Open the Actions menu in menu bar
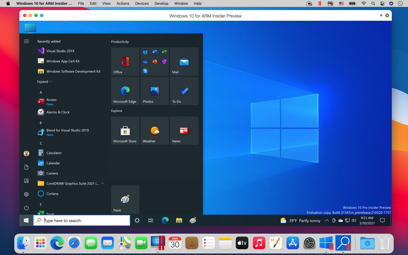Viewport: 408px width, 255px height. pyautogui.click(x=123, y=3)
